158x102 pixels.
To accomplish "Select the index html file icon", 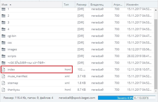I will click(x=3, y=70).
